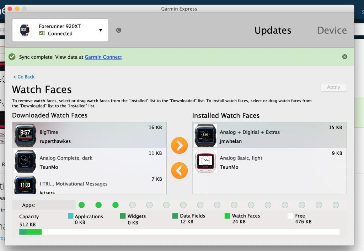Click the second filled green app slot
The height and width of the screenshot is (251, 364).
coord(98,205)
